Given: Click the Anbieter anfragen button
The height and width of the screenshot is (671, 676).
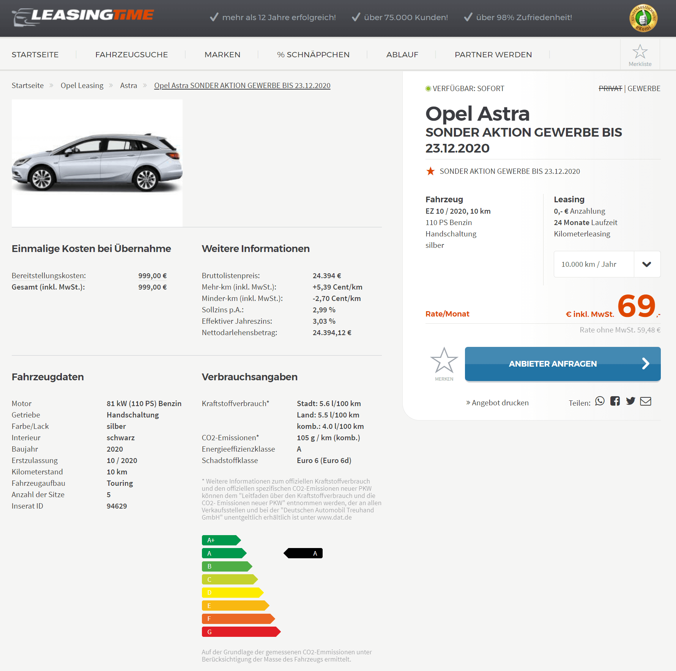Looking at the screenshot, I should pyautogui.click(x=563, y=364).
